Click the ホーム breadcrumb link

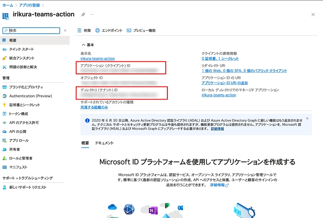click(8, 5)
